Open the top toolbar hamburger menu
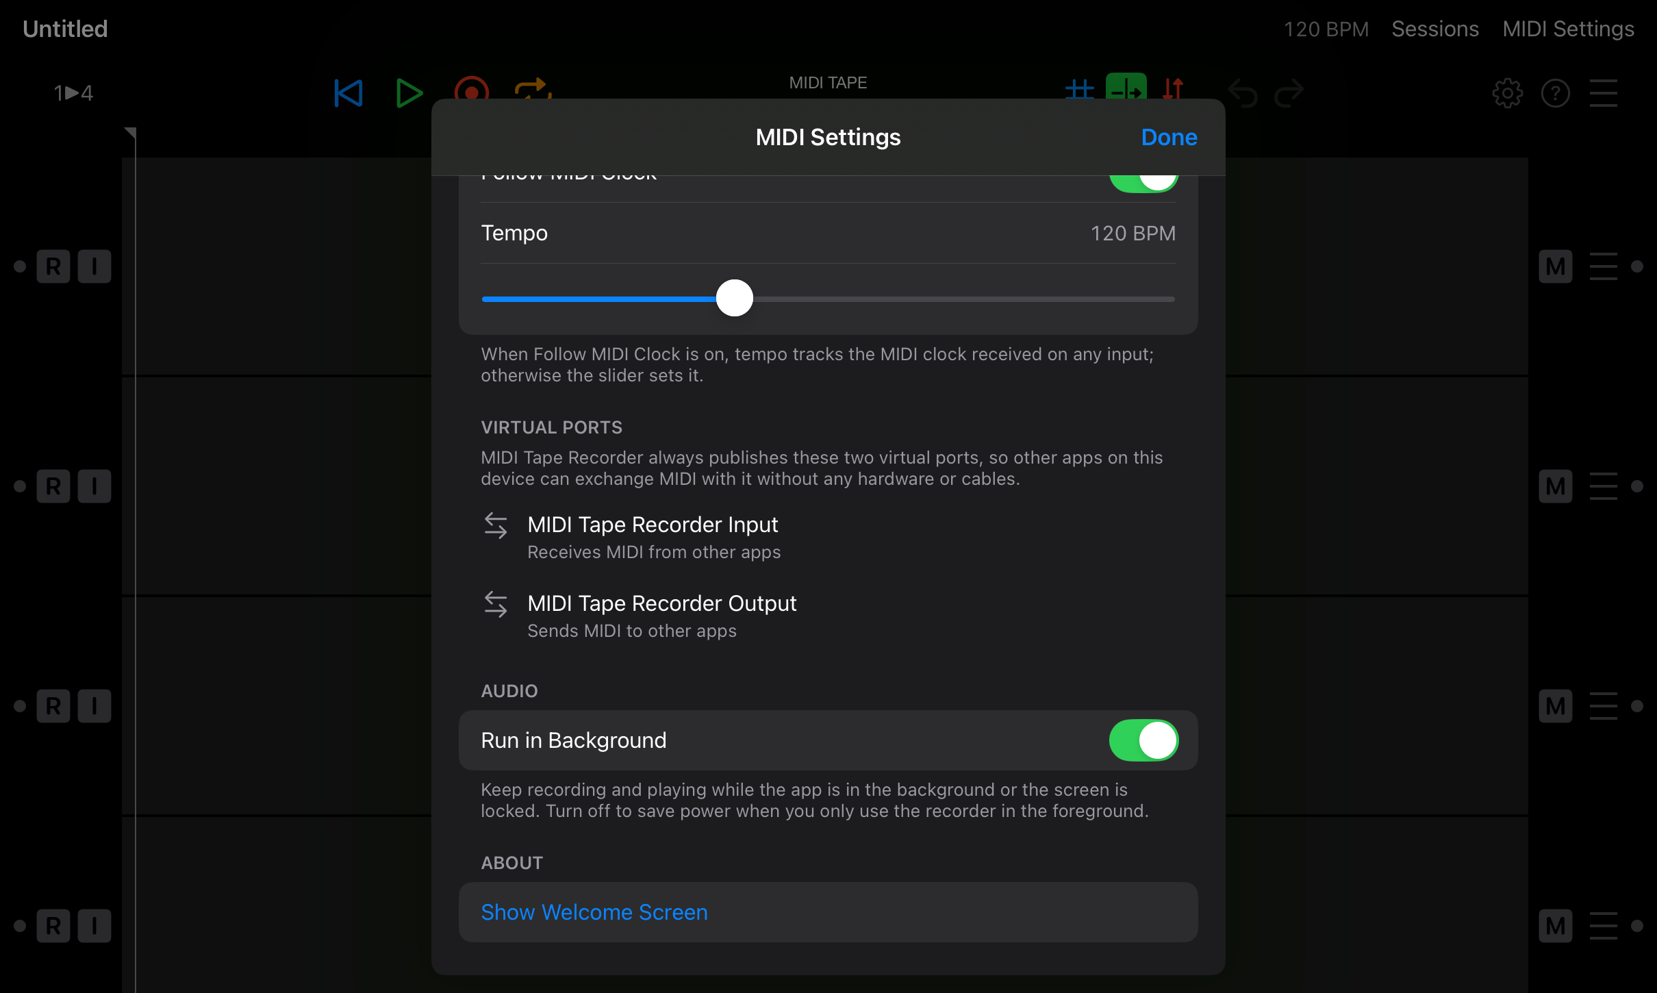Screen dimensions: 1657x993 click(1604, 93)
